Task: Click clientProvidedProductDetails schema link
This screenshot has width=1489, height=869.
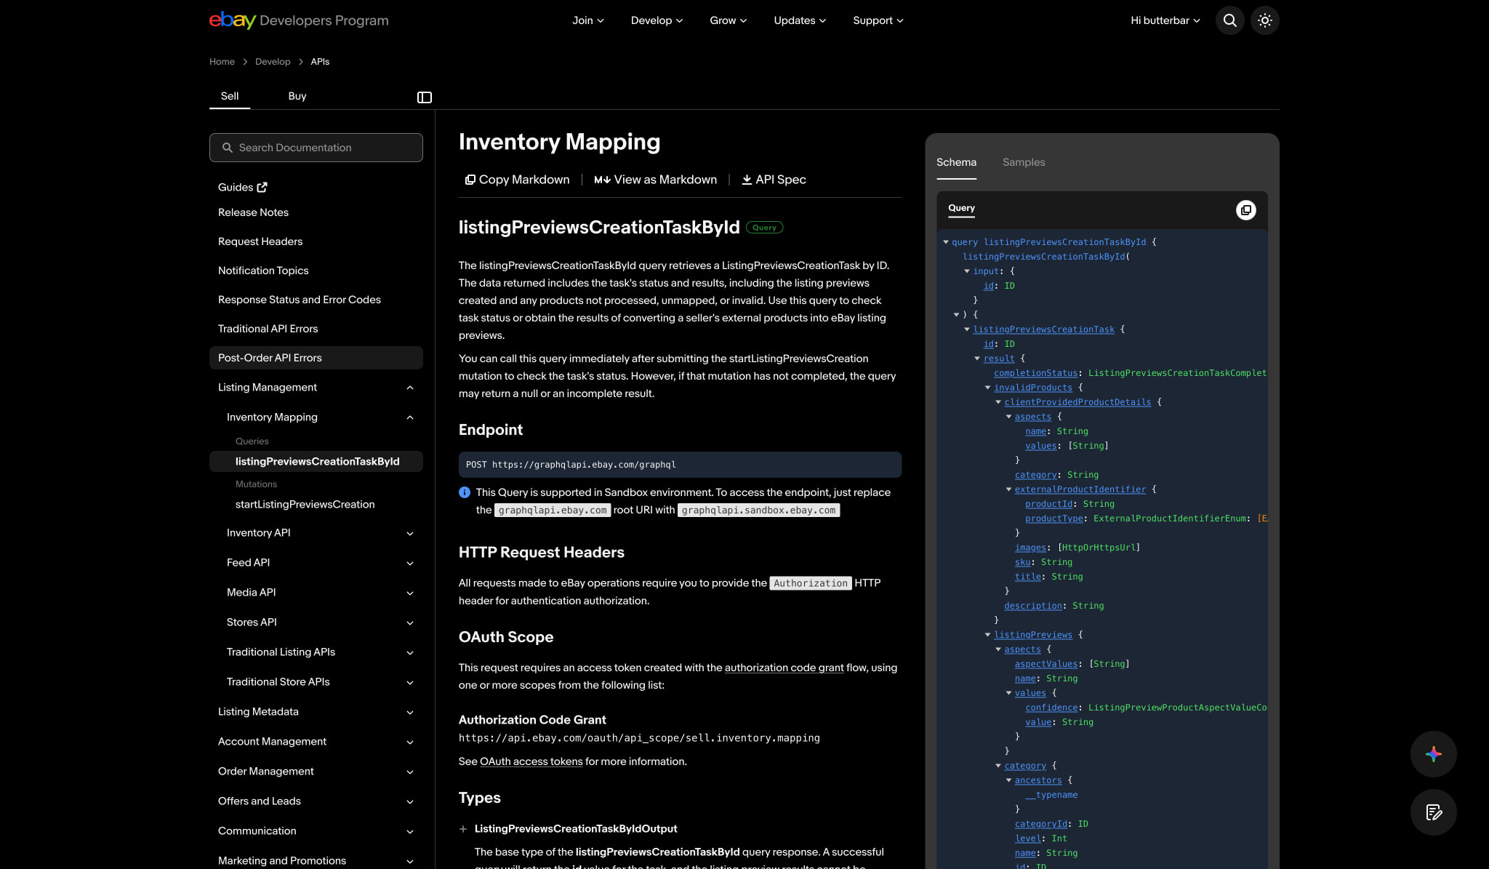Action: point(1077,402)
